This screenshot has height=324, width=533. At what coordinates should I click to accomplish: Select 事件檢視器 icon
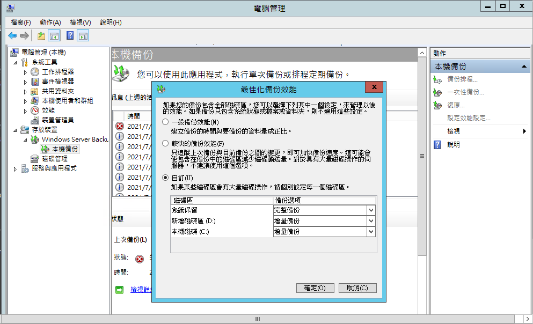pos(35,82)
